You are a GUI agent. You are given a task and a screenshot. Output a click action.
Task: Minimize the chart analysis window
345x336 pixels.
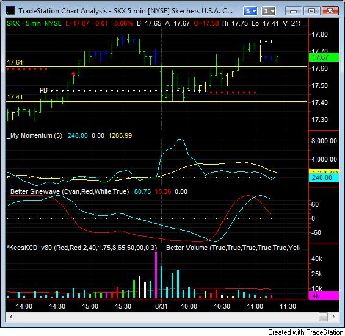(294, 11)
